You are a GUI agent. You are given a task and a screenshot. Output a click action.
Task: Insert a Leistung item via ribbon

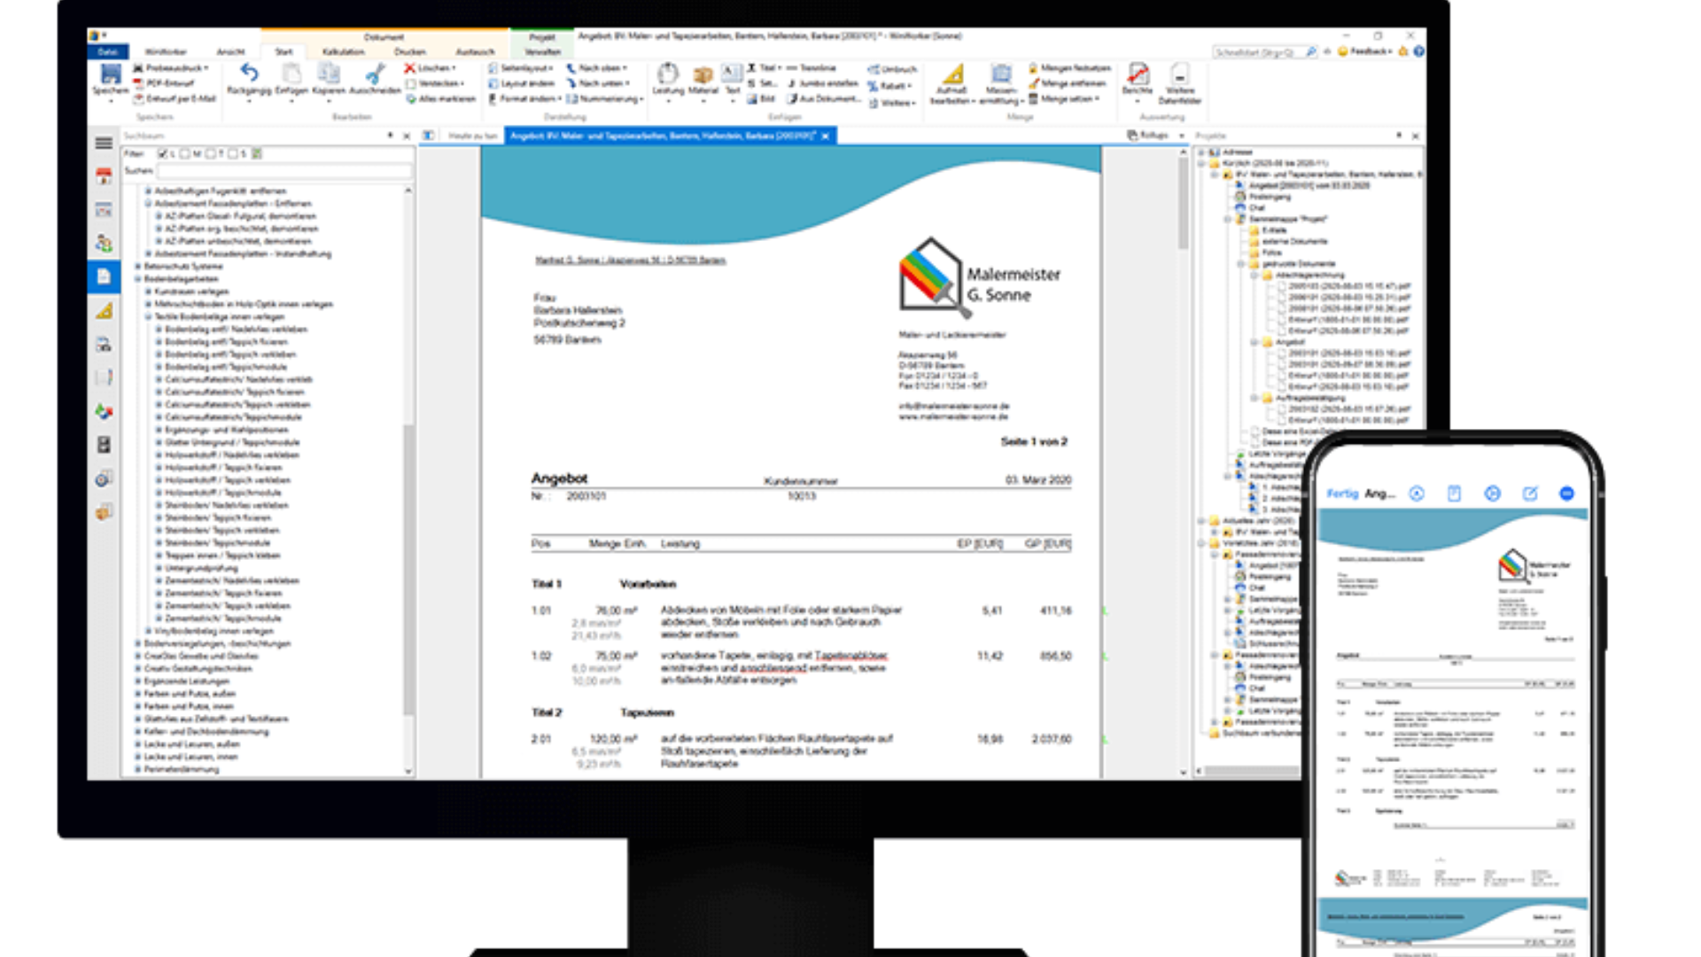coord(668,74)
